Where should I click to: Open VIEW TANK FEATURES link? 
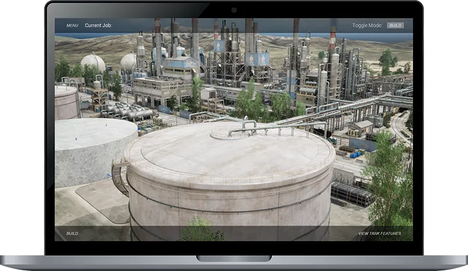380,234
